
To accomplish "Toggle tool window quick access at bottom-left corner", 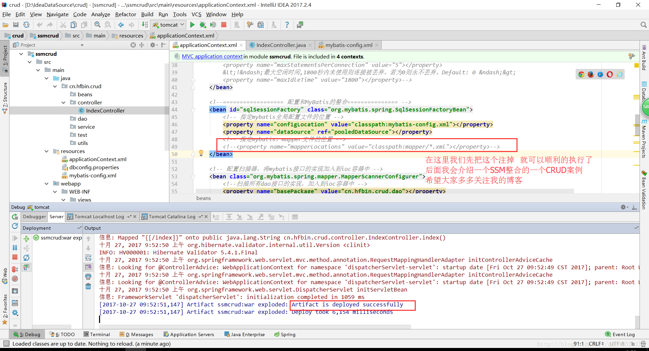I will [6, 344].
